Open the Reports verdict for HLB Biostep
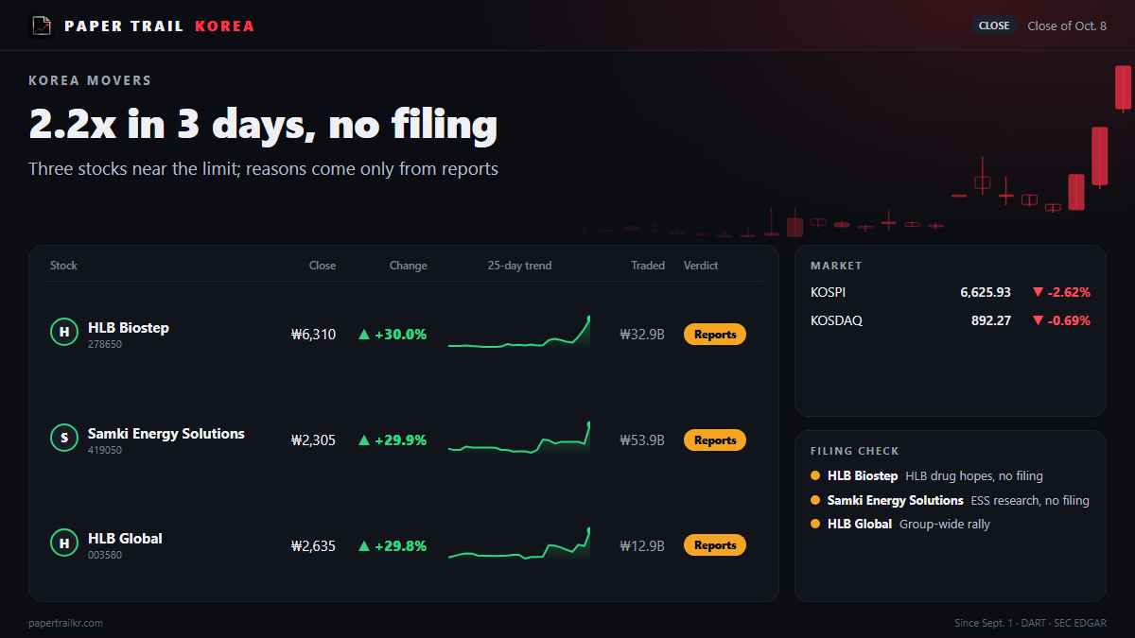The width and height of the screenshot is (1135, 638). (715, 334)
